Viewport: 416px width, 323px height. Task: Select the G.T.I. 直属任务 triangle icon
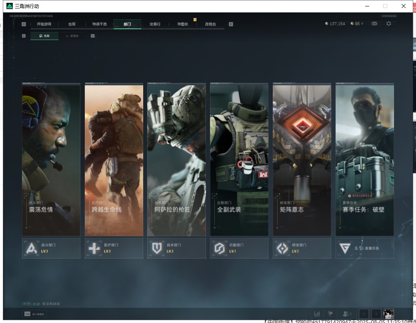click(x=345, y=249)
